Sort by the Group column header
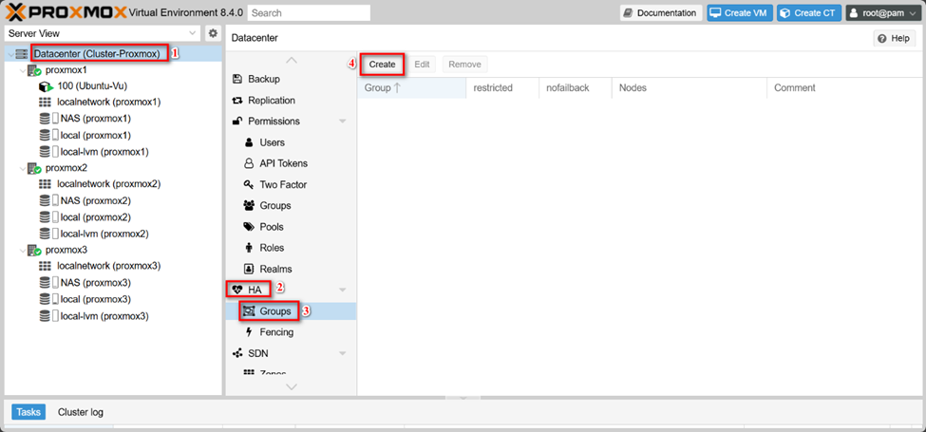Screen dimensions: 926x432 point(383,88)
